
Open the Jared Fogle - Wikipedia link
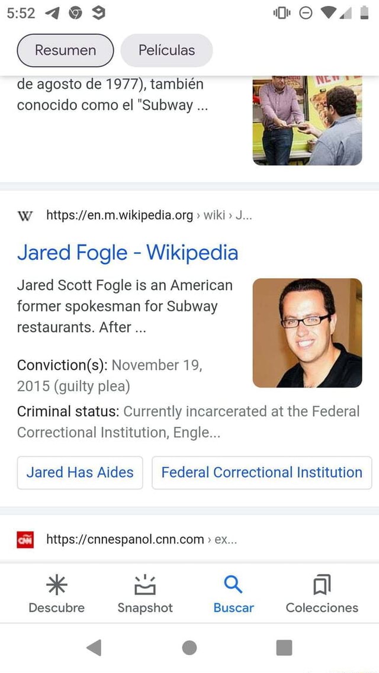point(127,253)
